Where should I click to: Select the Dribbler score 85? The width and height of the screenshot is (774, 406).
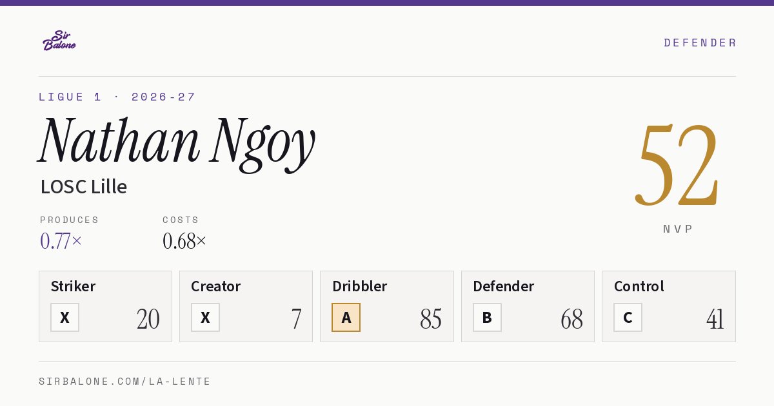point(431,318)
